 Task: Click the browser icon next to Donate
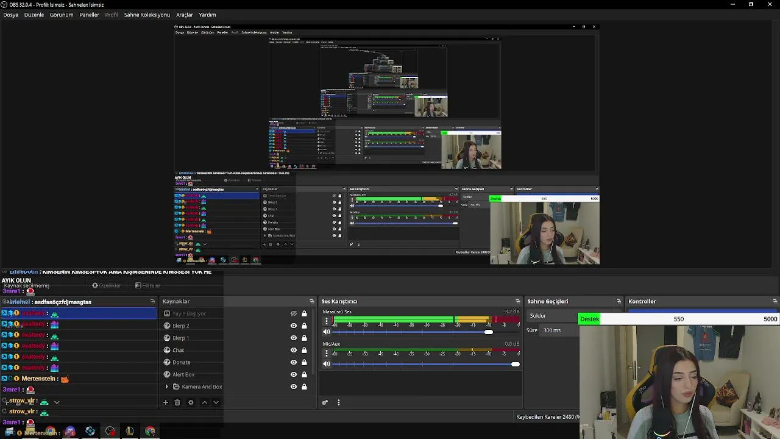click(167, 362)
